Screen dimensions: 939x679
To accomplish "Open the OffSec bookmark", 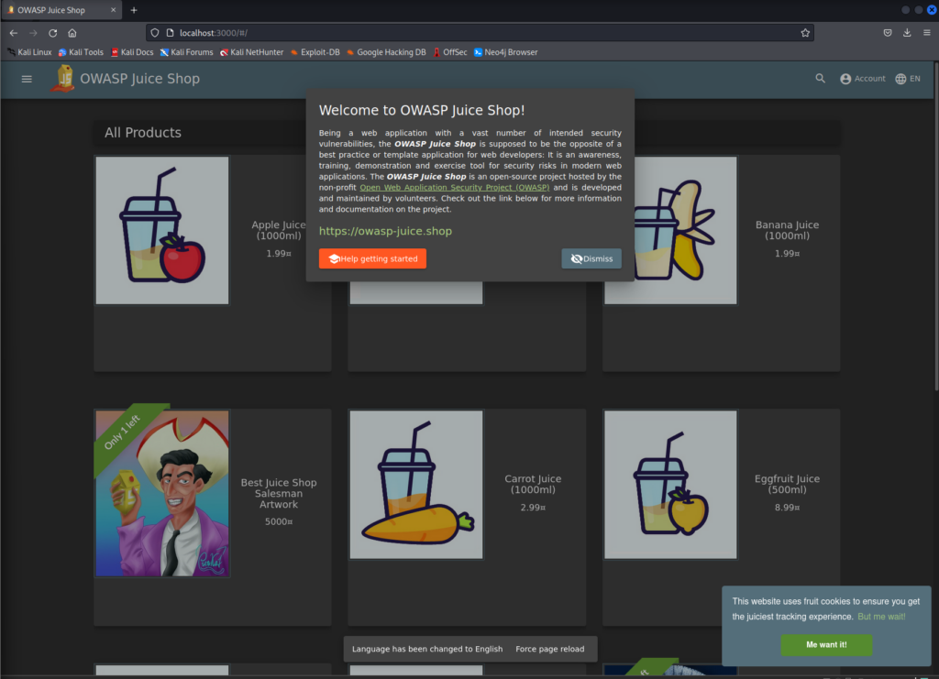I will pyautogui.click(x=449, y=52).
